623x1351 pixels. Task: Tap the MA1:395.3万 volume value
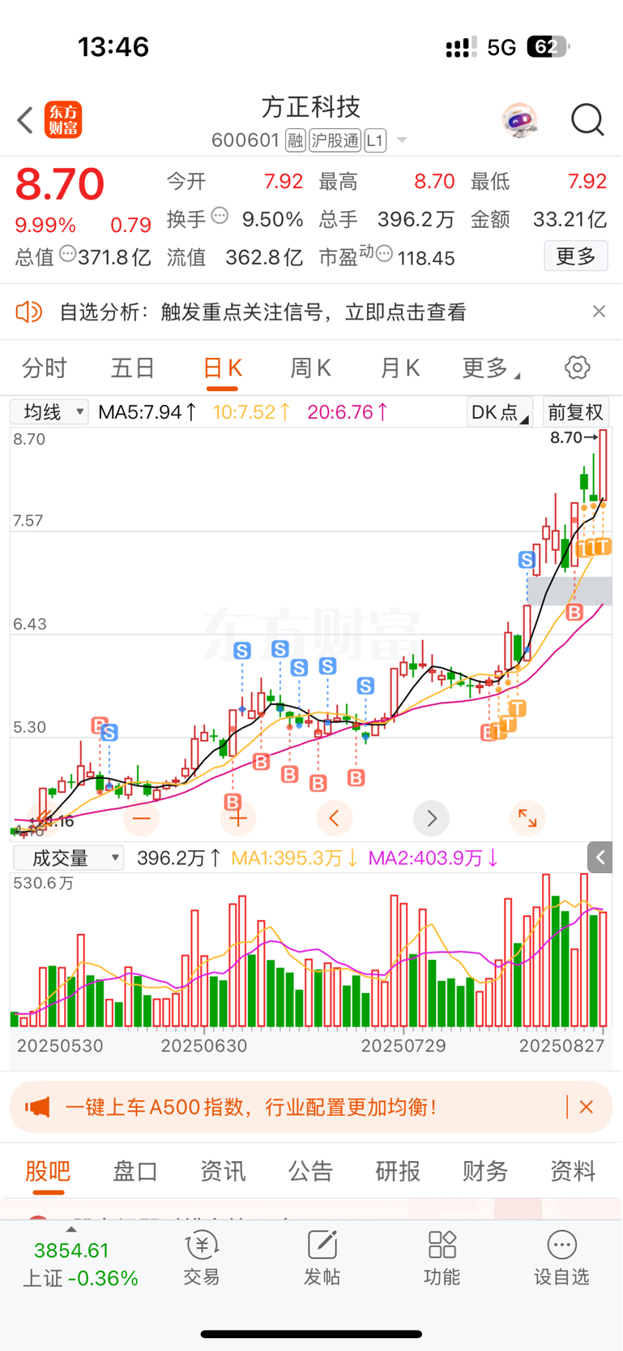click(294, 858)
